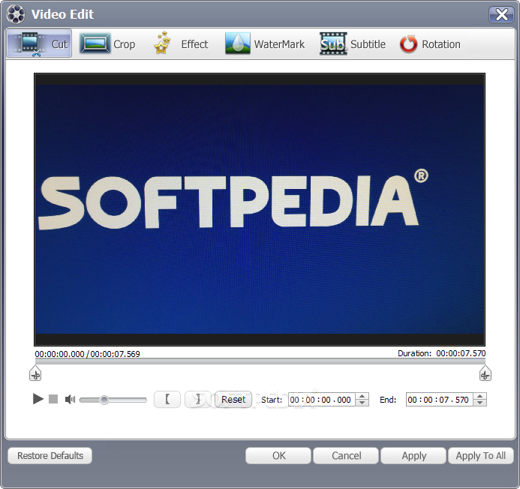Reset the cut selection
The image size is (520, 489).
pos(233,399)
